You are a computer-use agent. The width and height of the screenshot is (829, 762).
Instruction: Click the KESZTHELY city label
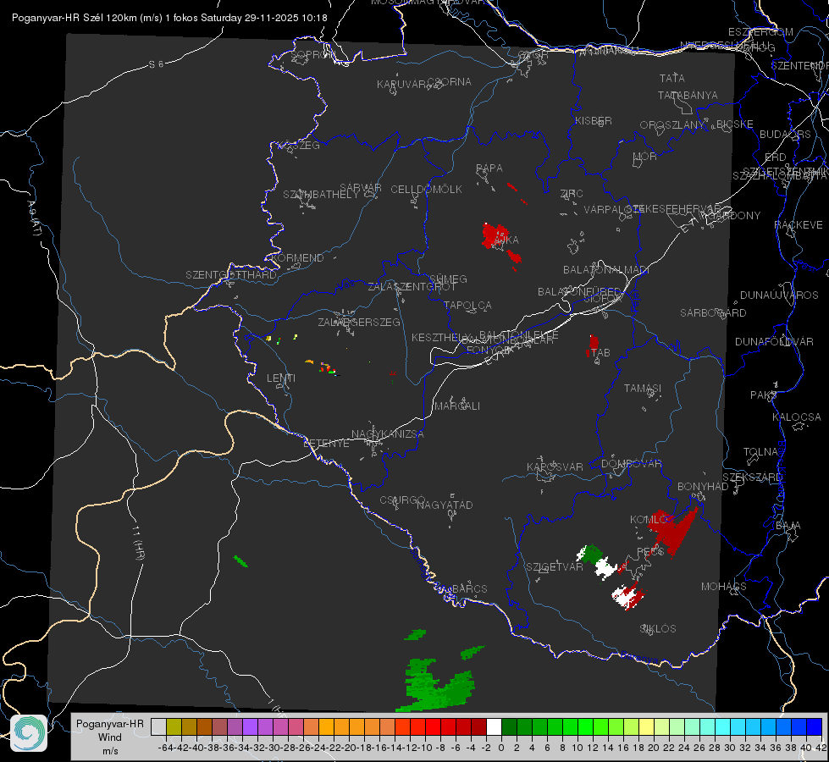click(x=441, y=337)
